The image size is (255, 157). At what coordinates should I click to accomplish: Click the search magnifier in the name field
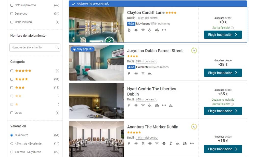pos(57,47)
